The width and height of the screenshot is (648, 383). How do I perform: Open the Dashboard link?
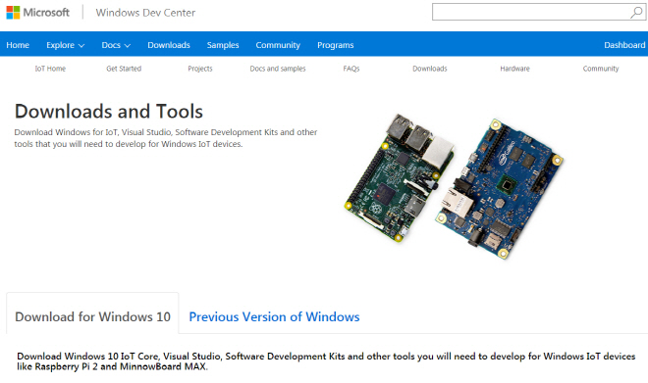624,45
